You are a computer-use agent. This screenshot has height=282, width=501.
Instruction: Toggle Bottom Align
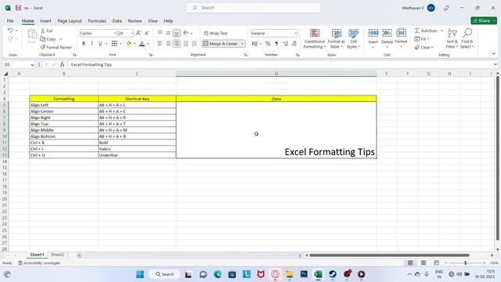click(x=176, y=33)
